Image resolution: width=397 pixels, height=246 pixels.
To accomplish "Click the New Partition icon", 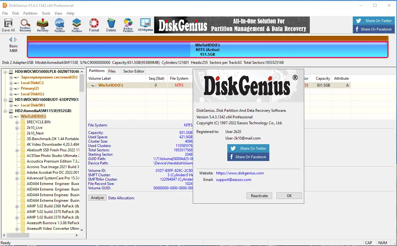I will pos(77,25).
